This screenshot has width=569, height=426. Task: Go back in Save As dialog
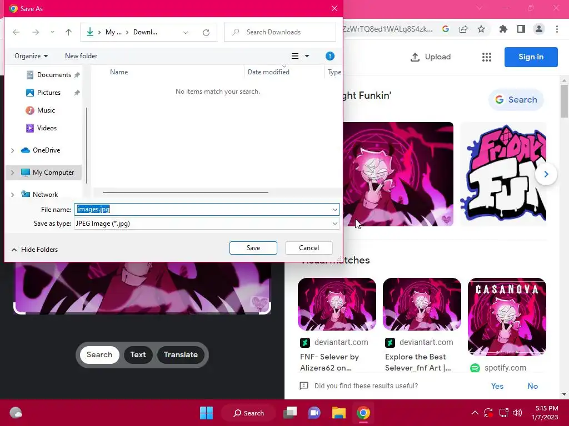click(16, 32)
